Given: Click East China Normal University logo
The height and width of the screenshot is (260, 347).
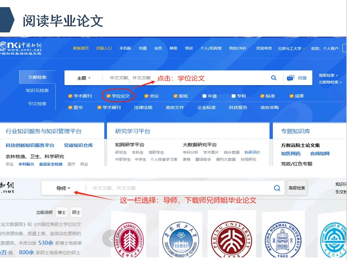Looking at the screenshot, I should coord(129,240).
